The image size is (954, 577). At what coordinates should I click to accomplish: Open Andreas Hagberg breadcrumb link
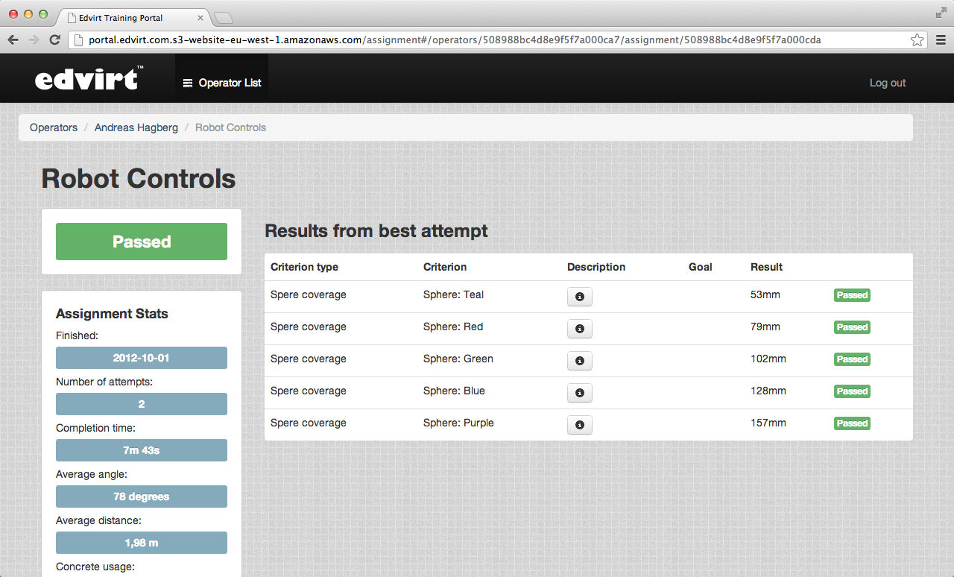pyautogui.click(x=136, y=127)
